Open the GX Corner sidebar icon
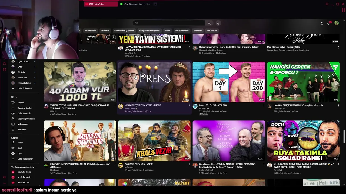346x194 pixels. coord(4,177)
